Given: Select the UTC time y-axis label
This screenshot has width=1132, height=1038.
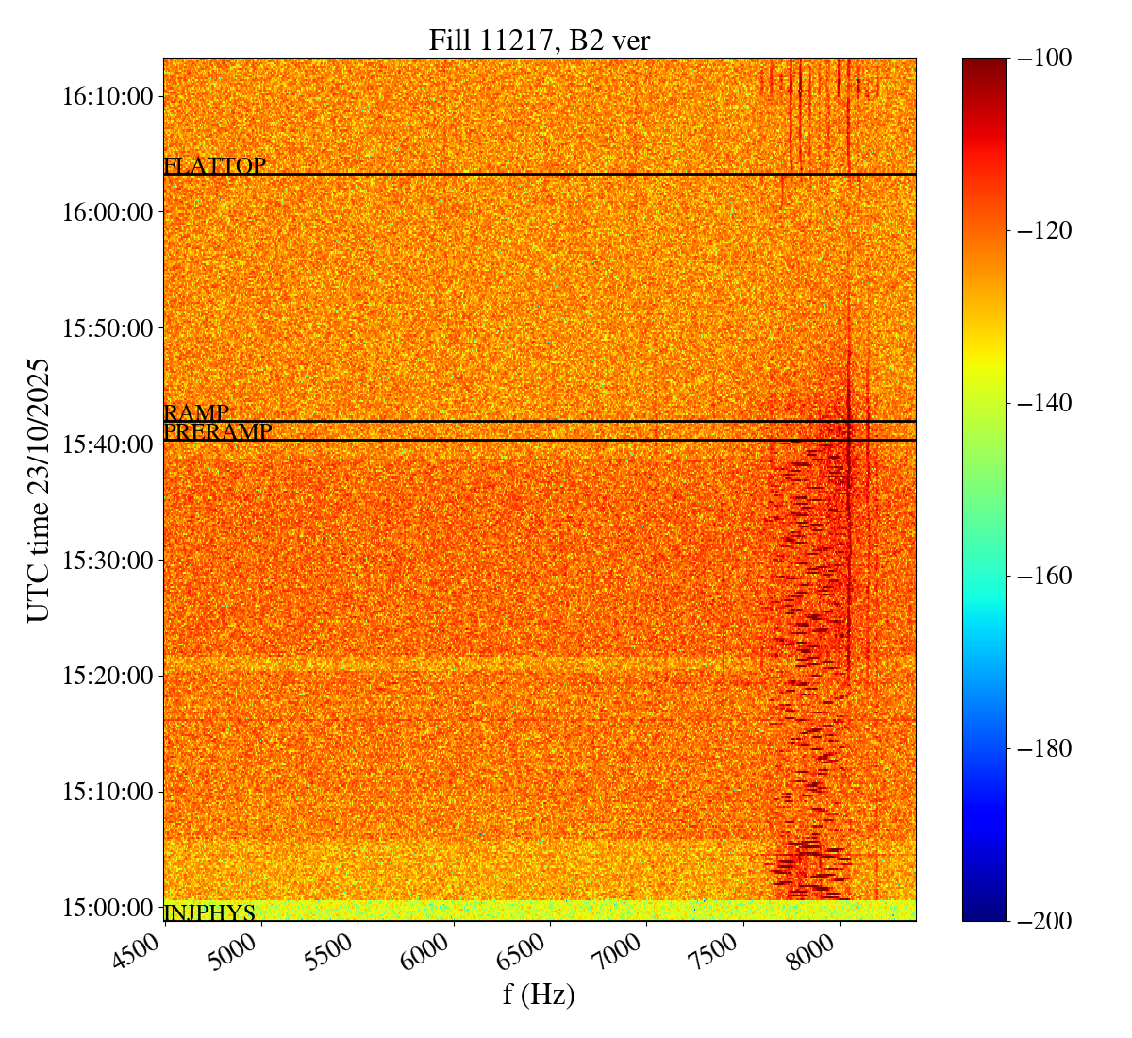Looking at the screenshot, I should (39, 490).
